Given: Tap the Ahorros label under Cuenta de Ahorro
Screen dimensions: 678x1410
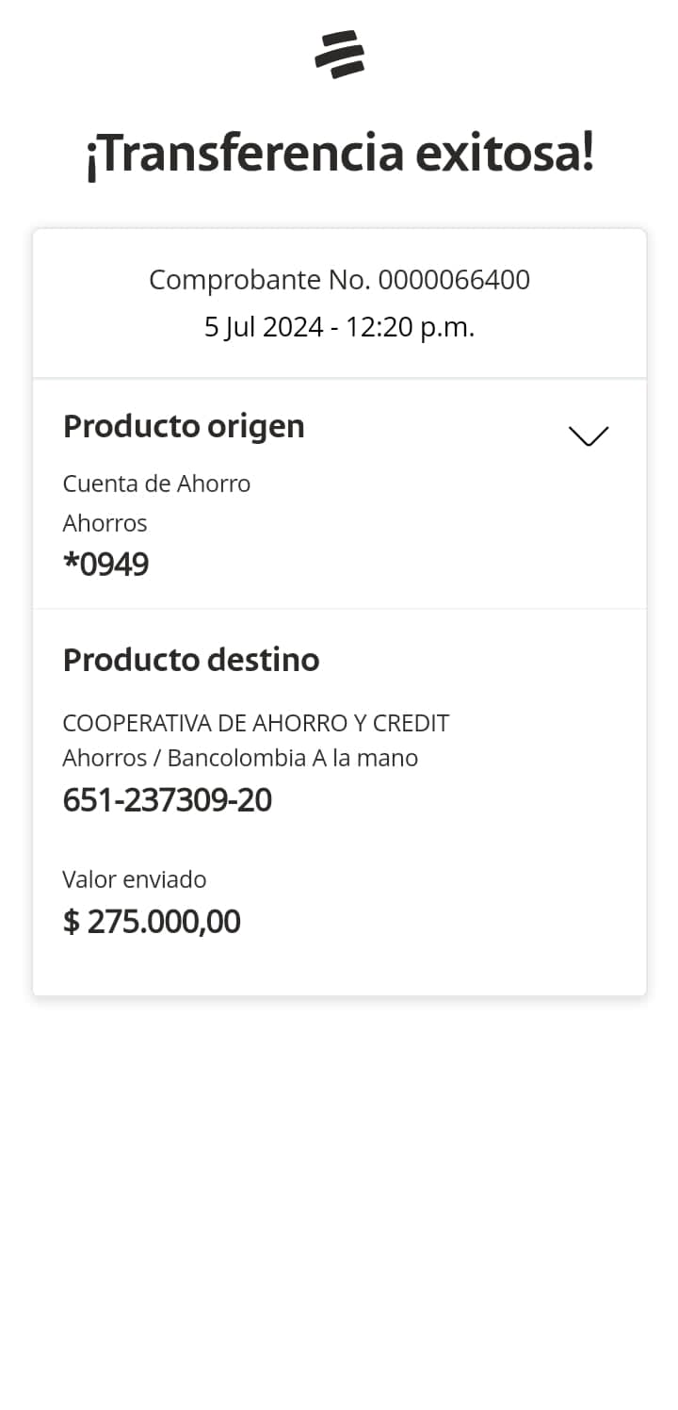Looking at the screenshot, I should (105, 523).
